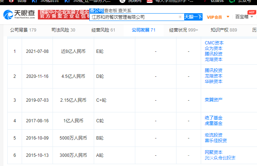
Task: Click the company name search field
Action: pos(135,17)
